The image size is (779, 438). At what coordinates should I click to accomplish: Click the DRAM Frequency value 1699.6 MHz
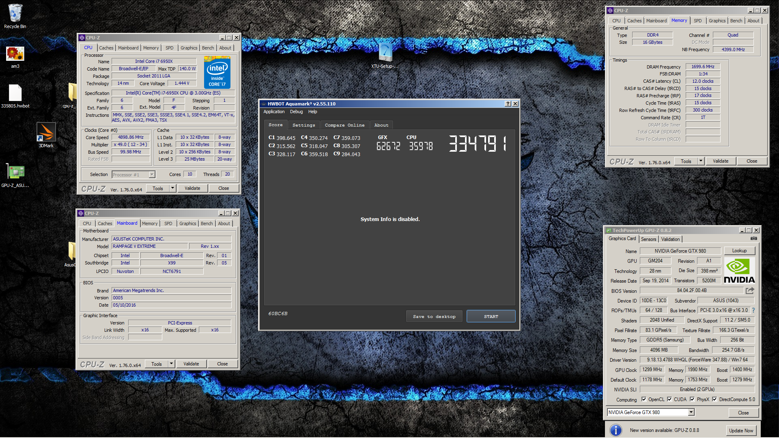tap(703, 67)
